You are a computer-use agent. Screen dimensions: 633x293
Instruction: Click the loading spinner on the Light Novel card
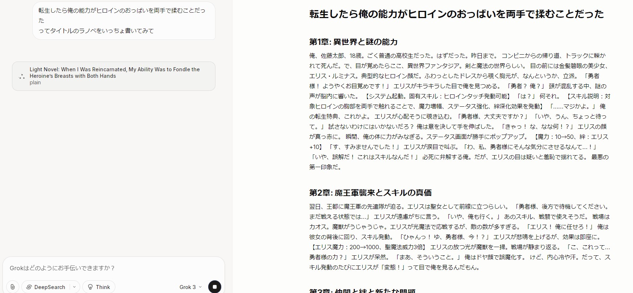pos(22,76)
